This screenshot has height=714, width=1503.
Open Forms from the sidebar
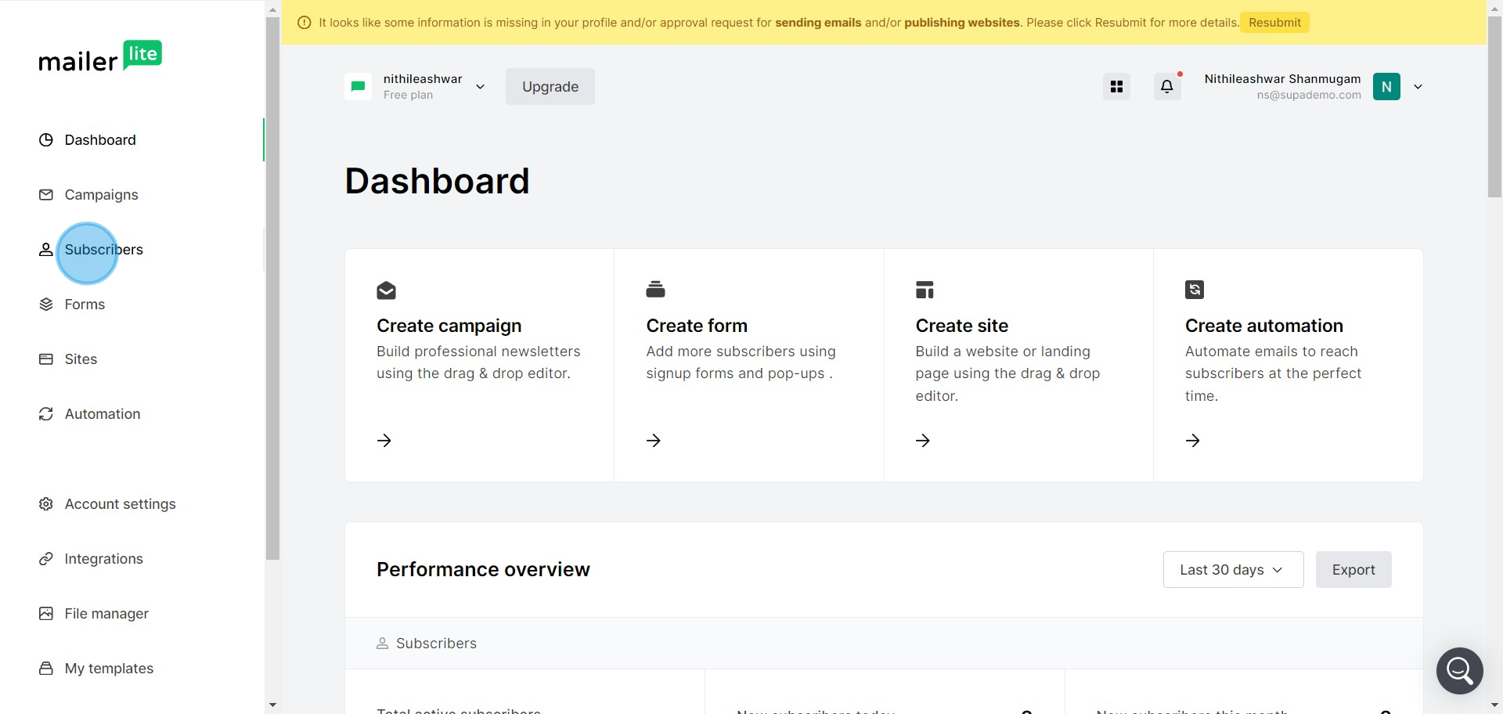click(85, 305)
